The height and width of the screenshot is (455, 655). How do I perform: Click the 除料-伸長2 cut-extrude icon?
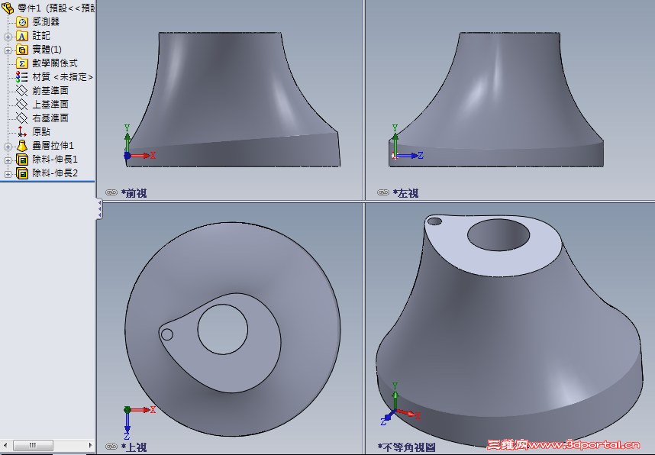(x=21, y=173)
